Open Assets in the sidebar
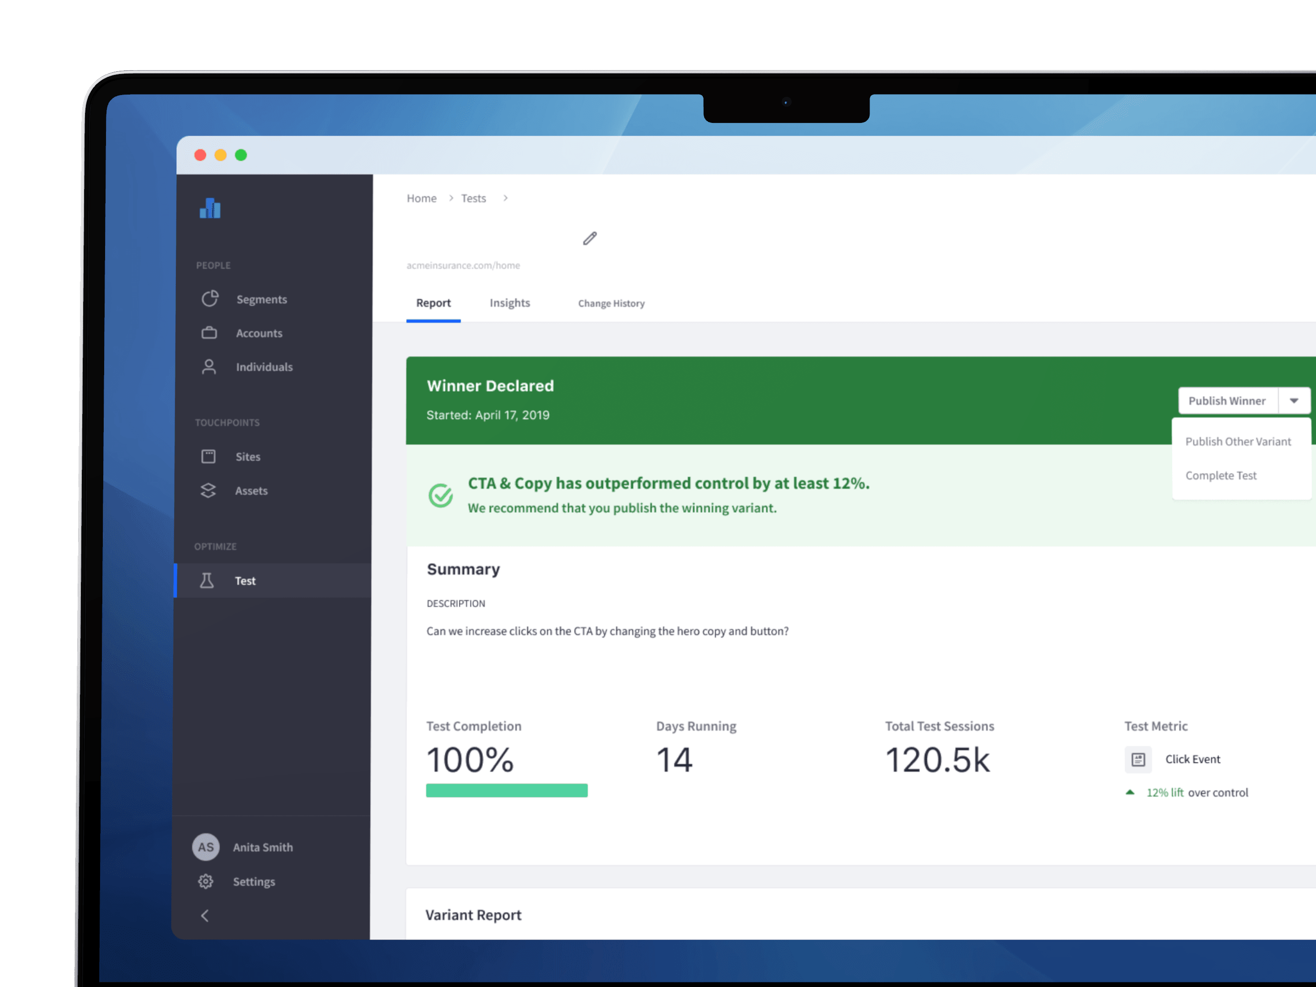This screenshot has width=1316, height=987. tap(251, 491)
